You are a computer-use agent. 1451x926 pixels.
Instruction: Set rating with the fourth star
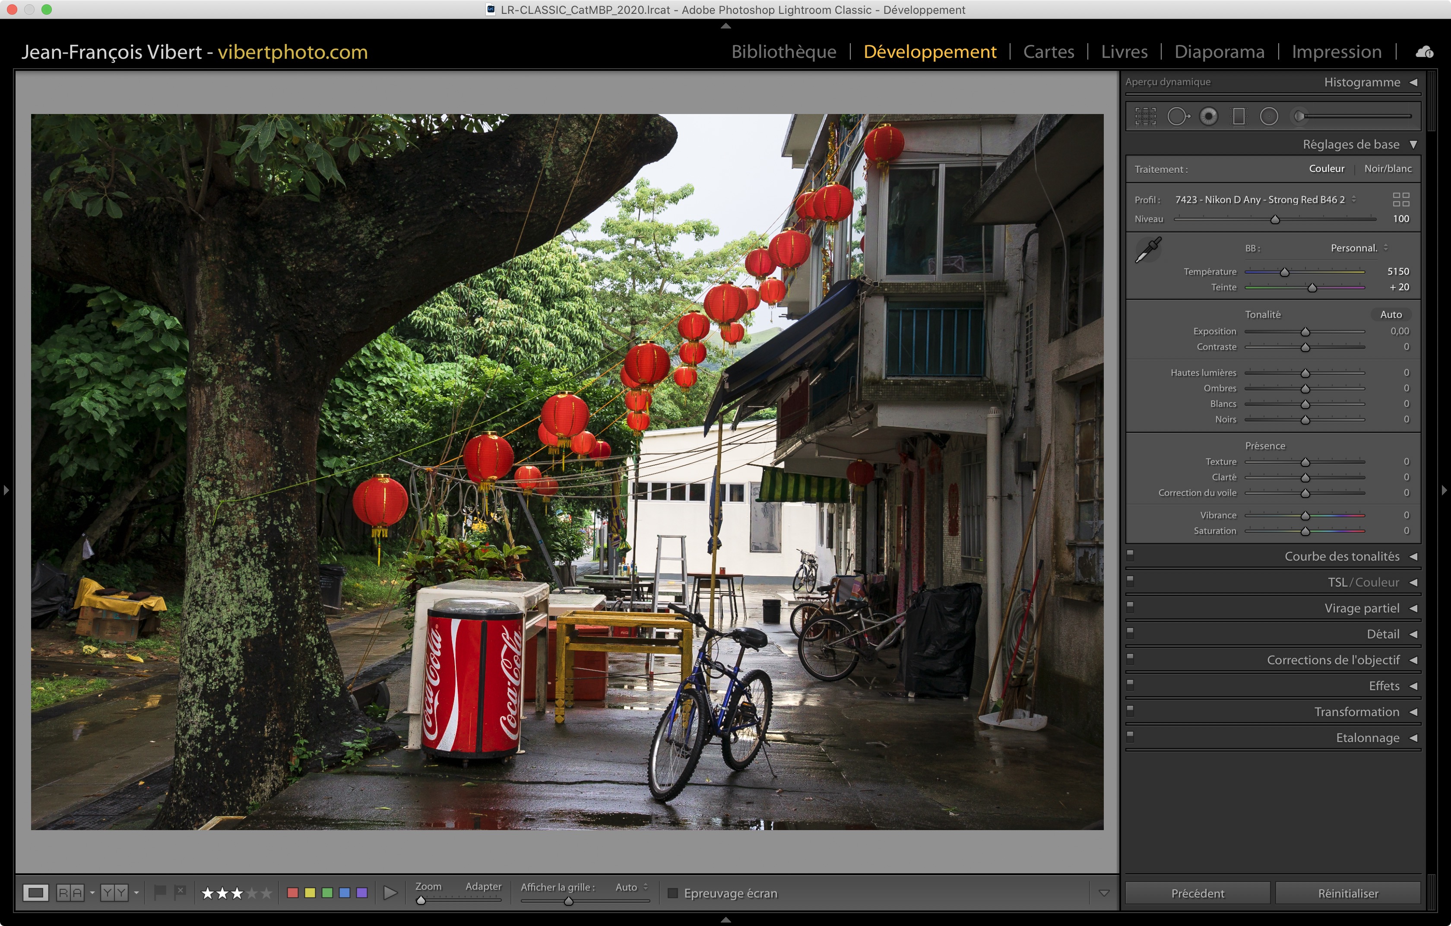252,893
